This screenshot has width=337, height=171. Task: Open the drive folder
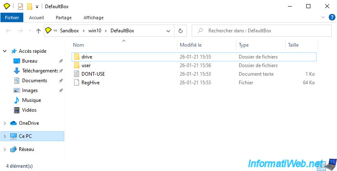(86, 56)
